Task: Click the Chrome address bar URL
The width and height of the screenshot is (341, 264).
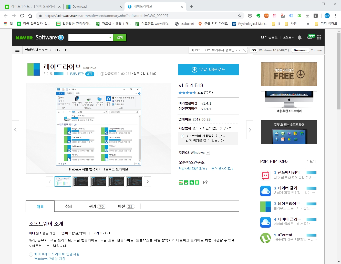Action: pyautogui.click(x=106, y=16)
